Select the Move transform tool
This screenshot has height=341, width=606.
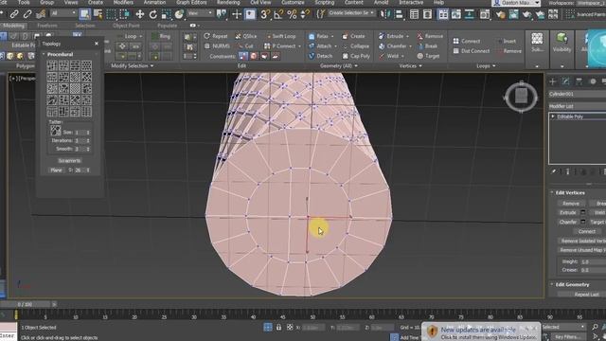pos(139,15)
